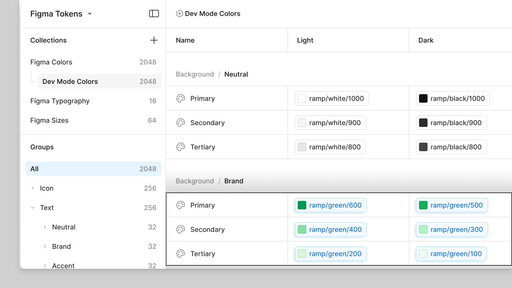Open the Figma Tokens dropdown chevron
This screenshot has height=288, width=512.
click(90, 14)
